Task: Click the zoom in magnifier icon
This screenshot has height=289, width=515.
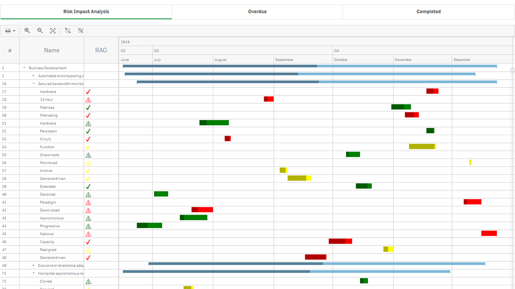Action: [x=27, y=31]
